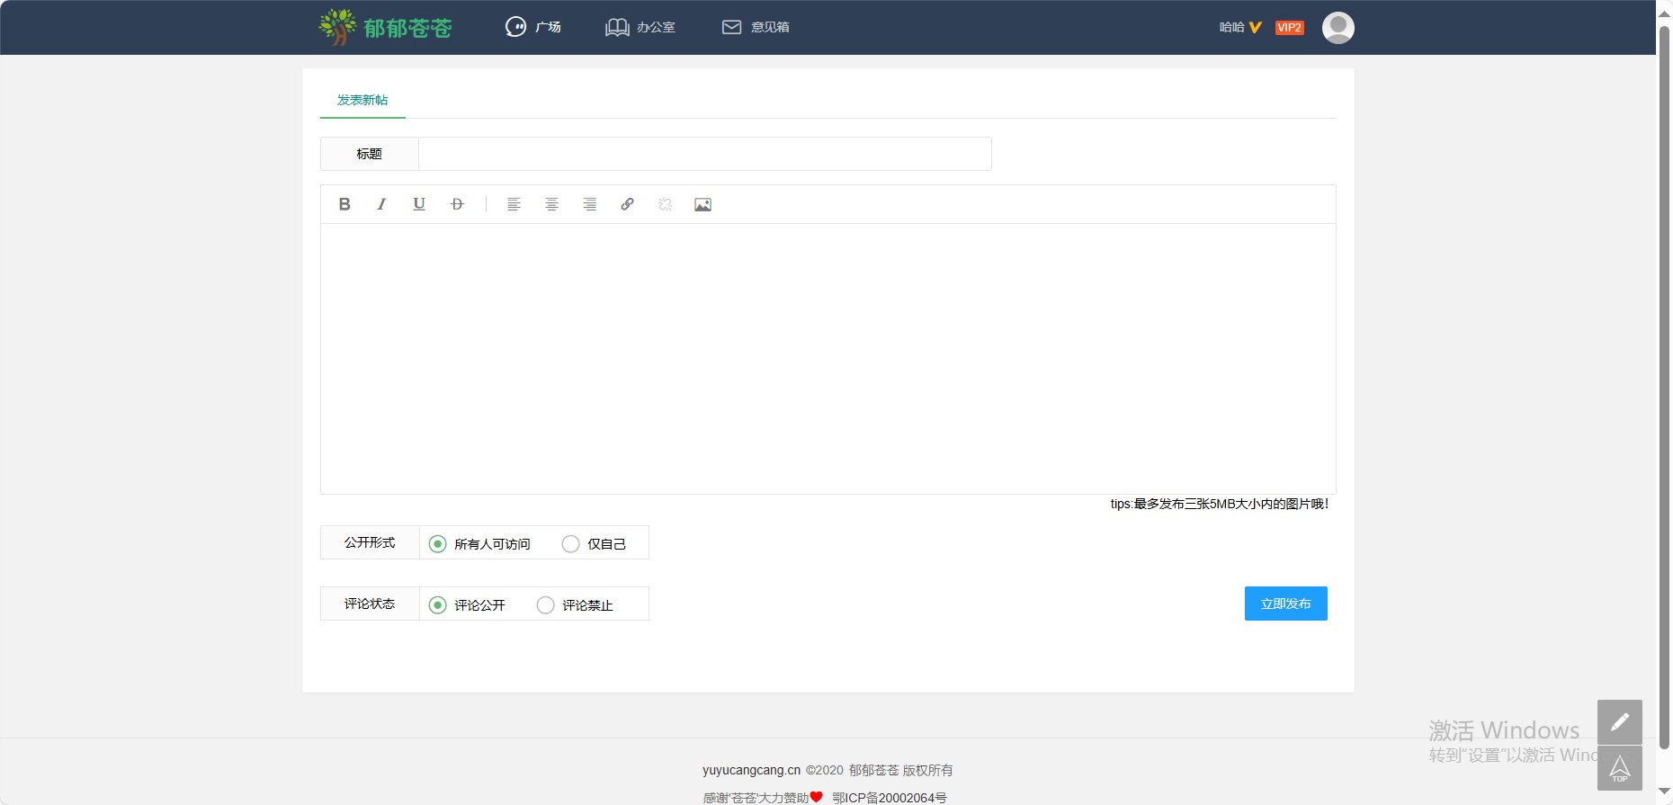Screen dimensions: 1673x805
Task: Click the V verified badge icon
Action: (x=1256, y=28)
